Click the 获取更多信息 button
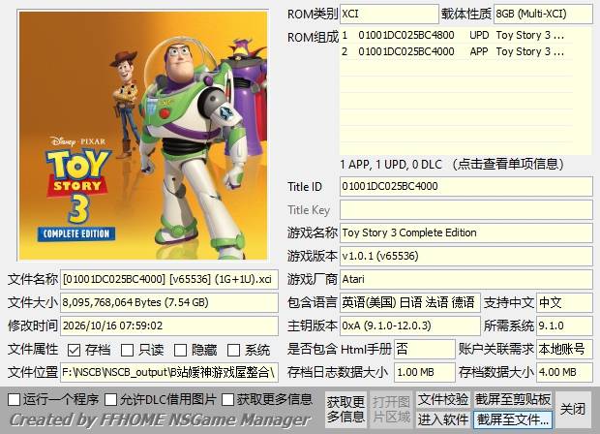The height and width of the screenshot is (434, 600). (x=345, y=410)
